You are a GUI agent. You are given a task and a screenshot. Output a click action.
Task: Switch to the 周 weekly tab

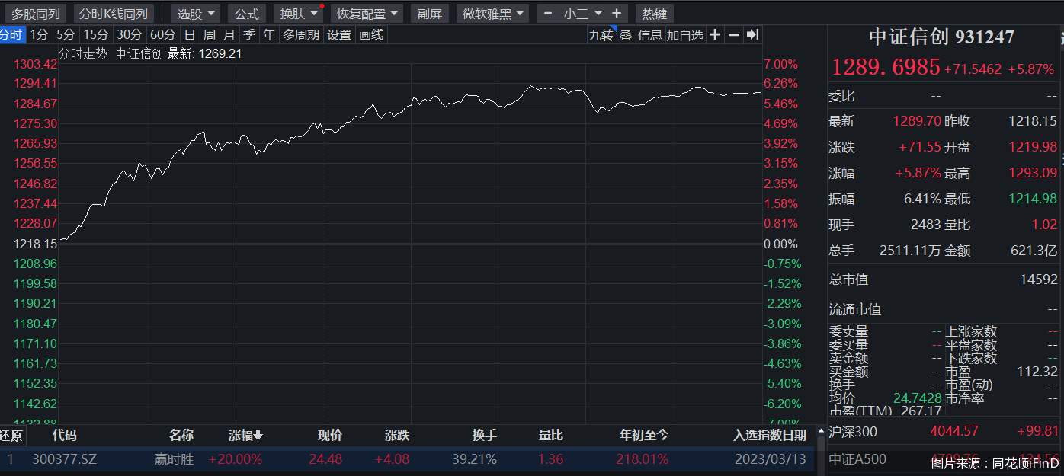[209, 34]
